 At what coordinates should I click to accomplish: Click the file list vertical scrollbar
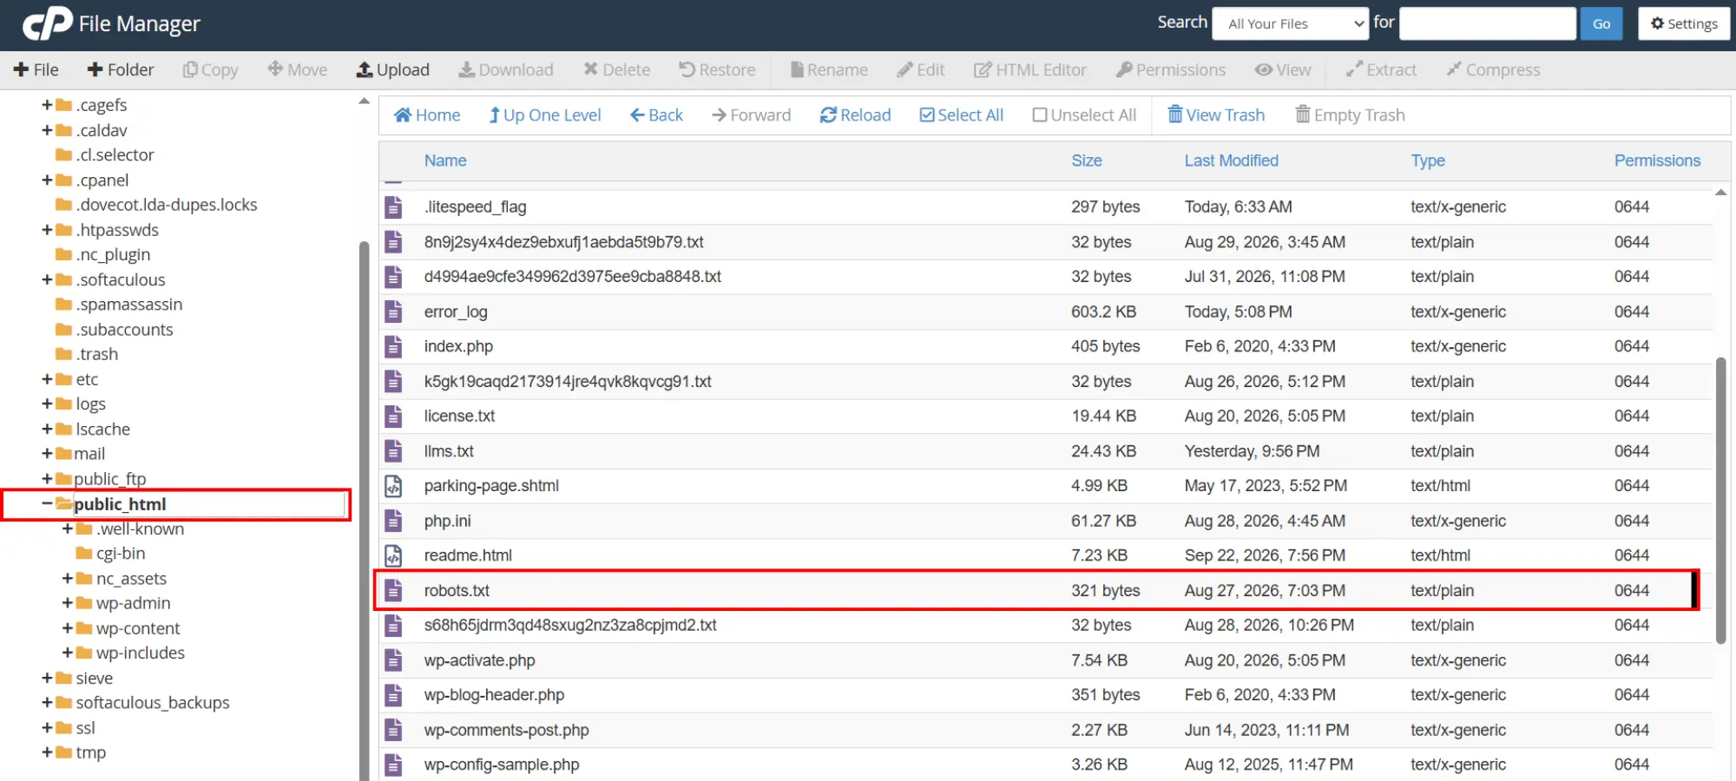tap(1720, 500)
